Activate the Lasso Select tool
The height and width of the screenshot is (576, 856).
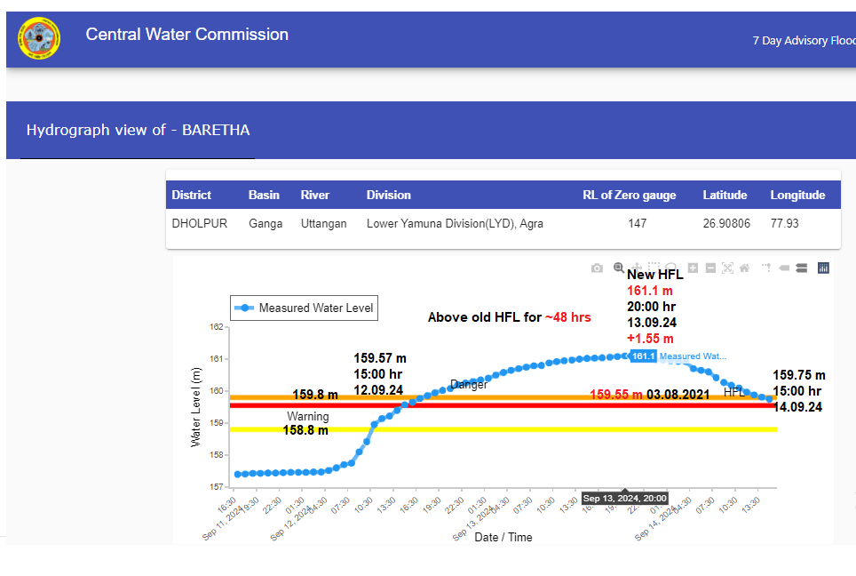click(x=671, y=268)
